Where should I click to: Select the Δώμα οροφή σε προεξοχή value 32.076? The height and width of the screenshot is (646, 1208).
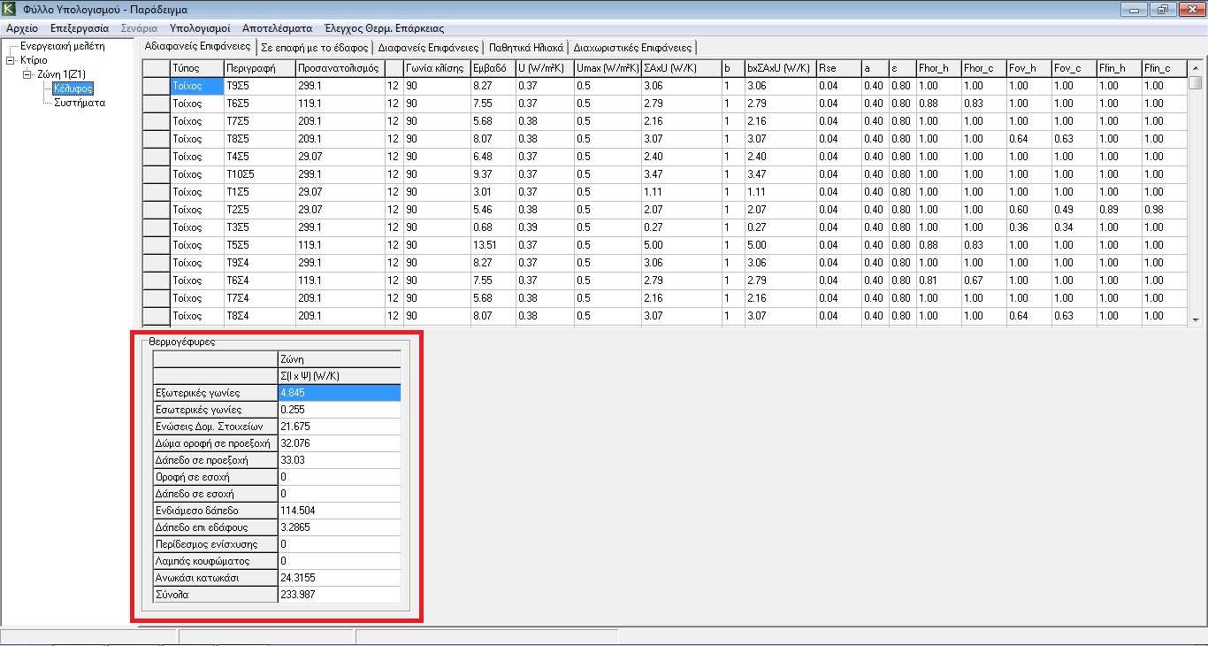click(x=340, y=443)
